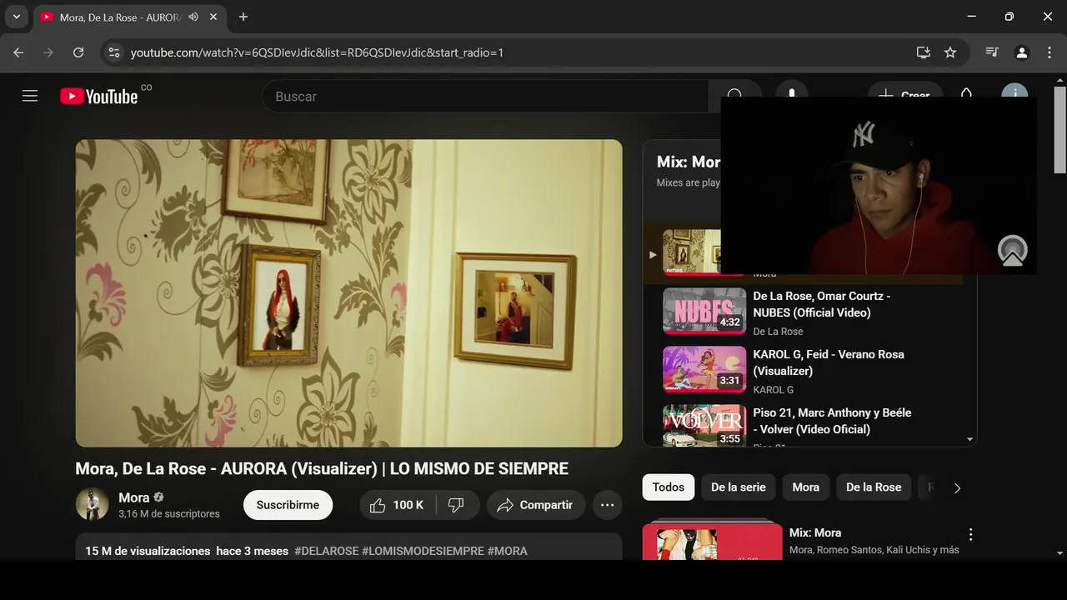Click the #LOMISMODESIEMPRE hashtag
This screenshot has height=600, width=1067.
coord(423,551)
